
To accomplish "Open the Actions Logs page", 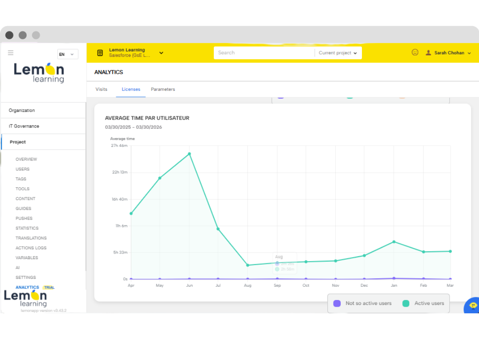I will [x=31, y=248].
